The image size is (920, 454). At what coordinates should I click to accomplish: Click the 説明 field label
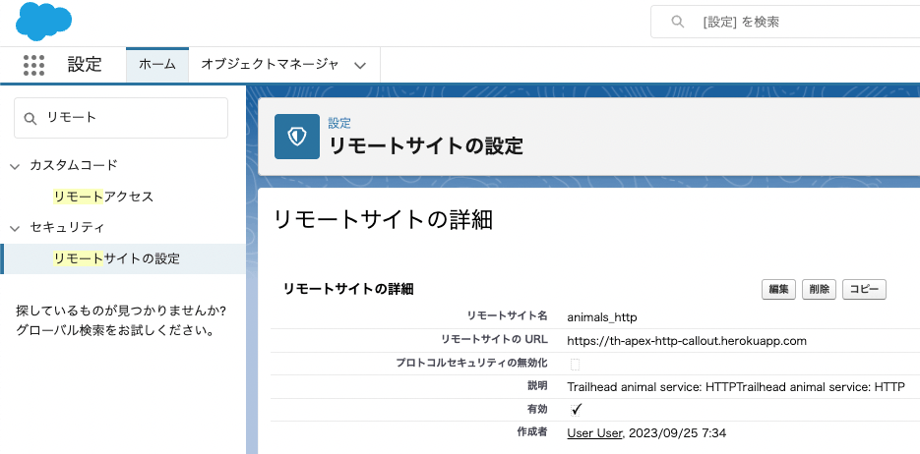(x=537, y=385)
